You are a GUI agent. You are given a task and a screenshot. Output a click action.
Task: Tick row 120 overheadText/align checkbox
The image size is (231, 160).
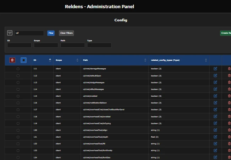[18, 130]
